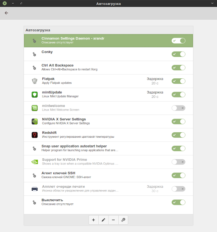
Task: Click the Flatpak shield icon
Action: click(x=34, y=81)
